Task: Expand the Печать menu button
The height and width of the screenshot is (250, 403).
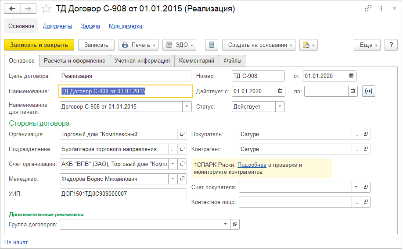Action: pyautogui.click(x=138, y=45)
